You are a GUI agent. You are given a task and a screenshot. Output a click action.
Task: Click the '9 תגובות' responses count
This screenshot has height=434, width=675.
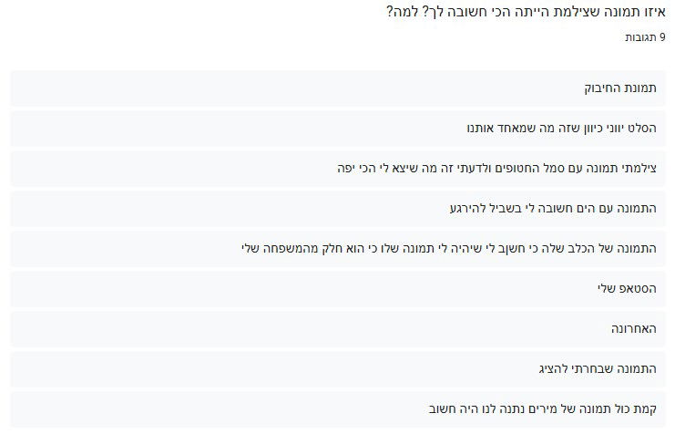point(645,38)
